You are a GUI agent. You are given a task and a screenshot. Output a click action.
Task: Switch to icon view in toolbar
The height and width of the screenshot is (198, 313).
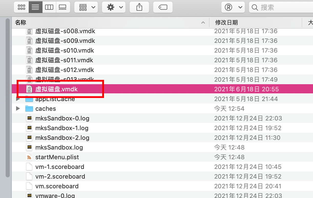22,7
